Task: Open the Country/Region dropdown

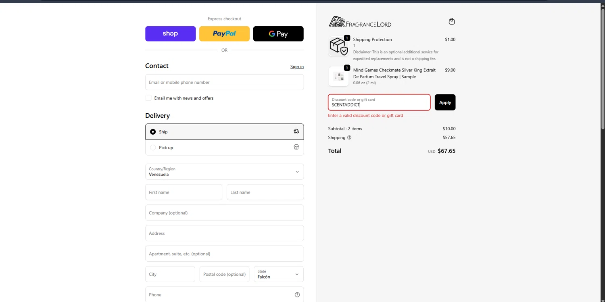Action: tap(224, 172)
